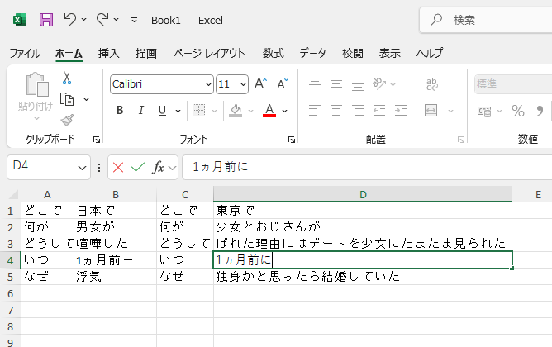
Task: Open the Calibri font name dropdown
Action: [x=208, y=84]
